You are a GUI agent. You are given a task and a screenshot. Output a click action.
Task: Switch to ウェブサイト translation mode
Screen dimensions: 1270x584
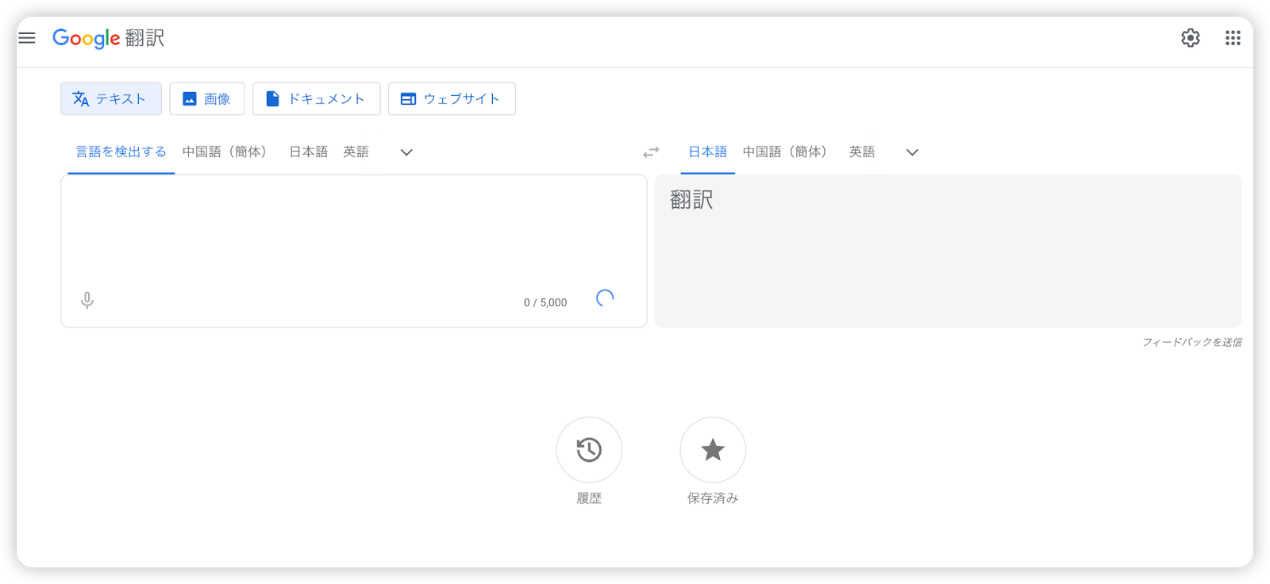tap(452, 99)
